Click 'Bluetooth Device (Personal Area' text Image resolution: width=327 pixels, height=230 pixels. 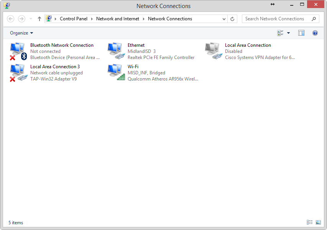click(65, 58)
